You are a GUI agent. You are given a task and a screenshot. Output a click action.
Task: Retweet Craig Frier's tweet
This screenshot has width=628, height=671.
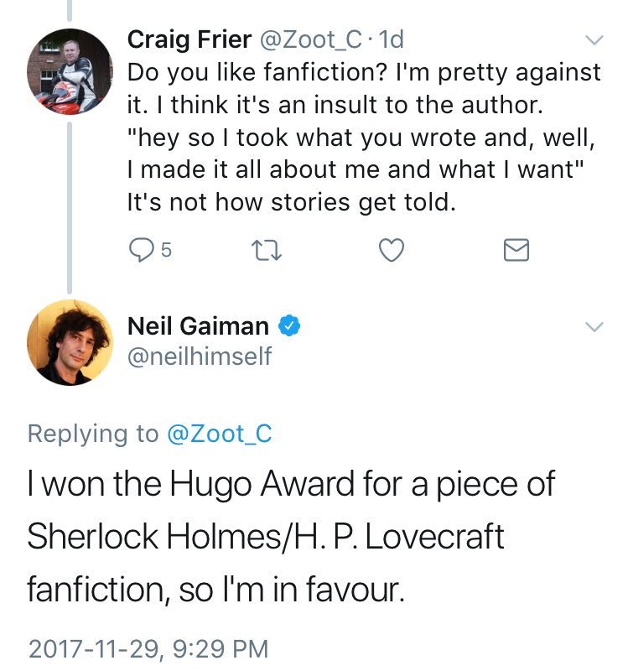tap(265, 249)
